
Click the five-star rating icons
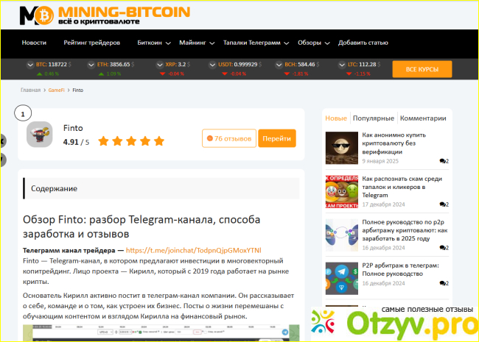click(x=131, y=141)
